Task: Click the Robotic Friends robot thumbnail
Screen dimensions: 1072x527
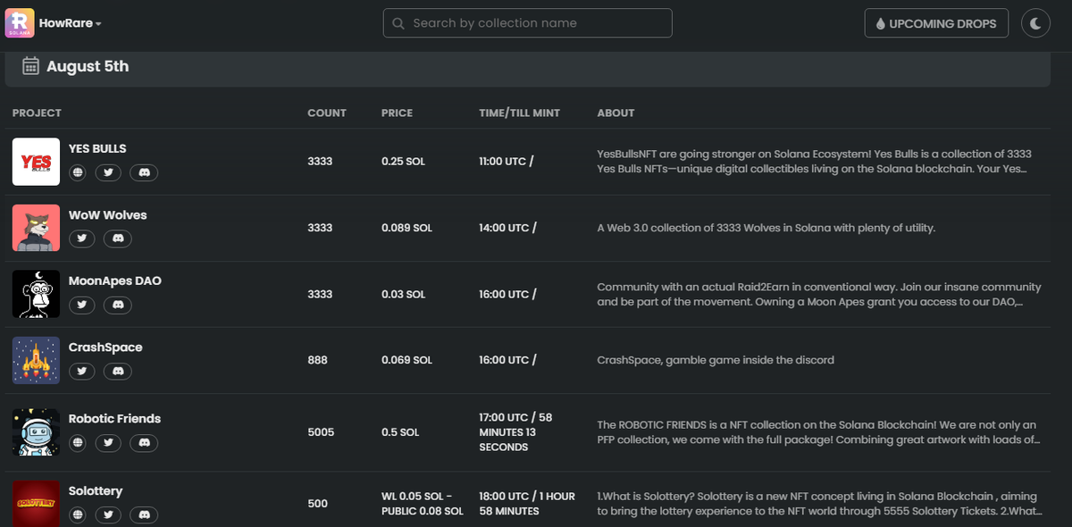Action: [x=36, y=432]
